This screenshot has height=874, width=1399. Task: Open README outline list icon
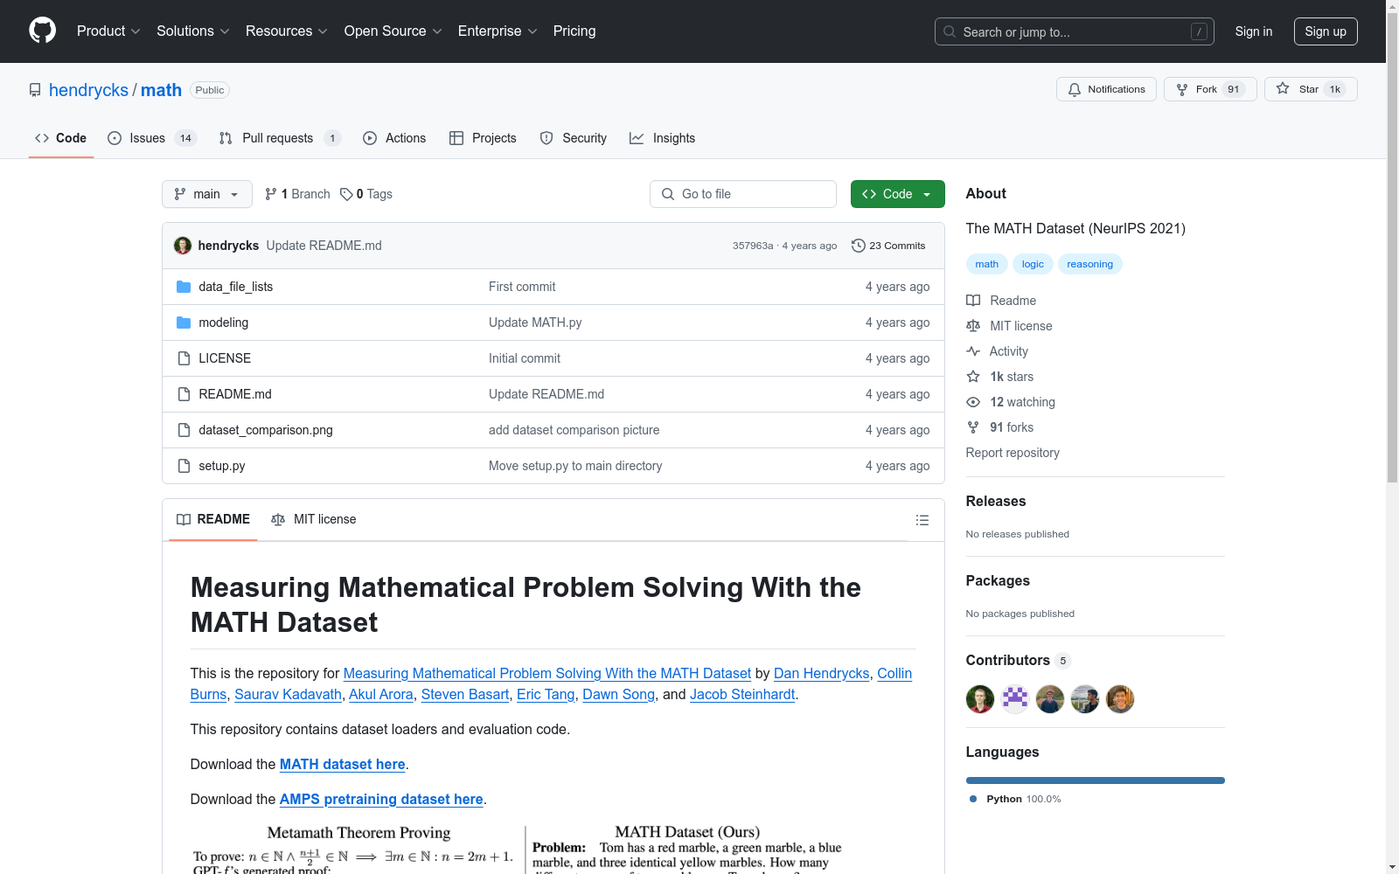click(922, 520)
